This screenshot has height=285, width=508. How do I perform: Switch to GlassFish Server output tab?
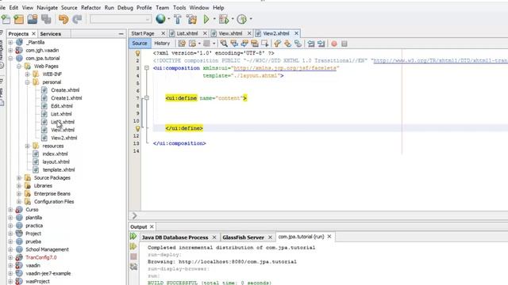244,237
